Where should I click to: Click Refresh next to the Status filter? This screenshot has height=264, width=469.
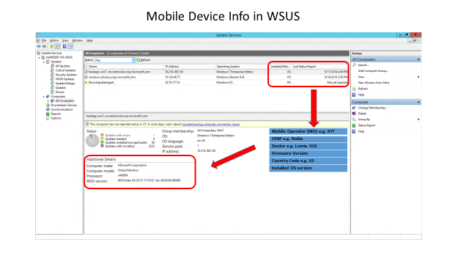pyautogui.click(x=144, y=60)
